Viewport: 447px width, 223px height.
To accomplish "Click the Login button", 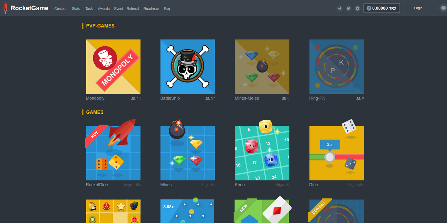I will [418, 8].
